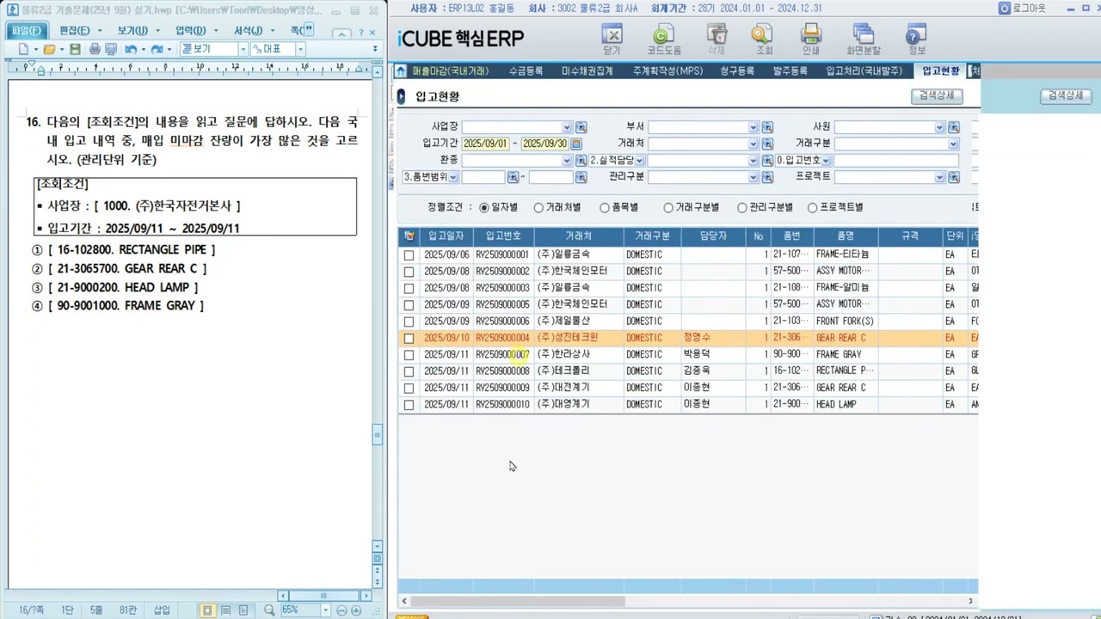Click print icon in HWP toolbar
The height and width of the screenshot is (619, 1101).
point(95,49)
